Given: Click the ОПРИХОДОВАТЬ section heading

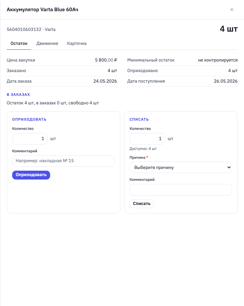Looking at the screenshot, I should point(29,119).
